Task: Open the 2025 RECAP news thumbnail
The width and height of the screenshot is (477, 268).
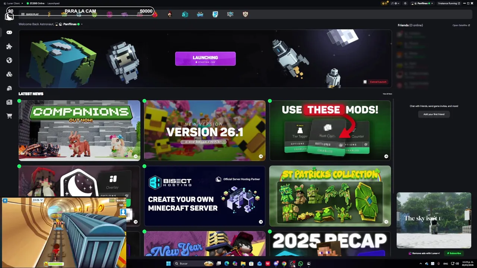Action: point(330,244)
